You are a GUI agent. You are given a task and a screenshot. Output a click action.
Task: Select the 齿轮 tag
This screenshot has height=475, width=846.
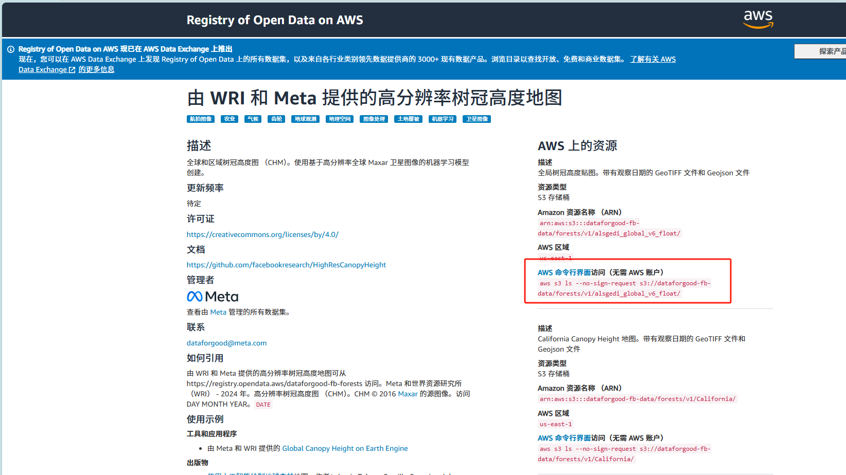[x=276, y=119]
